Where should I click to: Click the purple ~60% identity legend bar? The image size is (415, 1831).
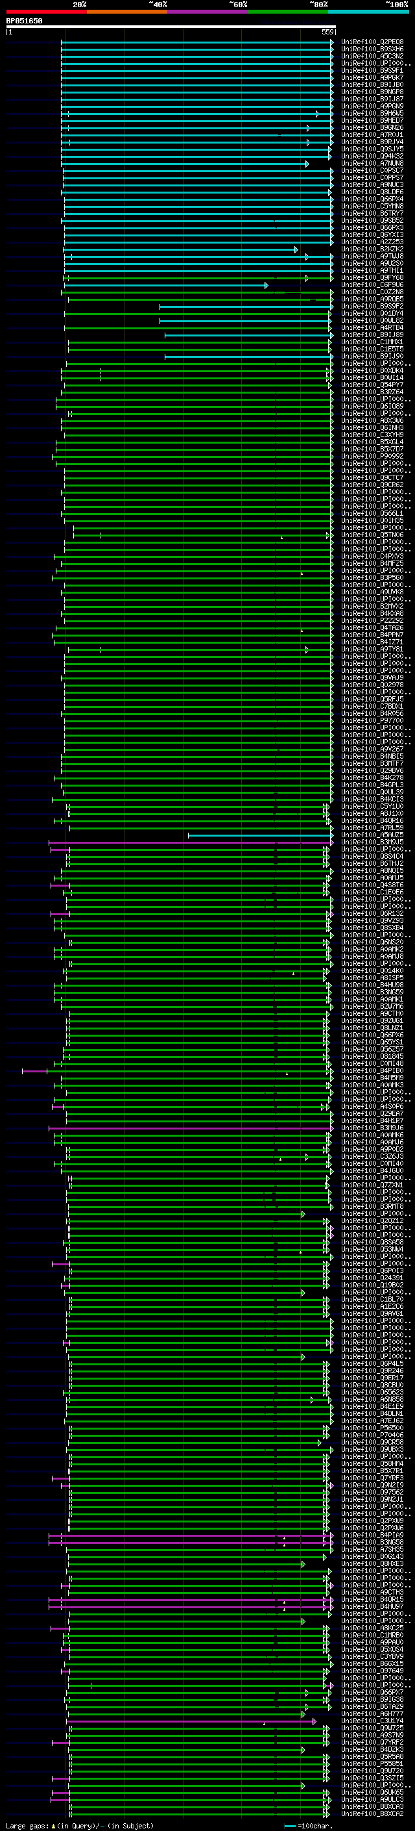[x=208, y=12]
